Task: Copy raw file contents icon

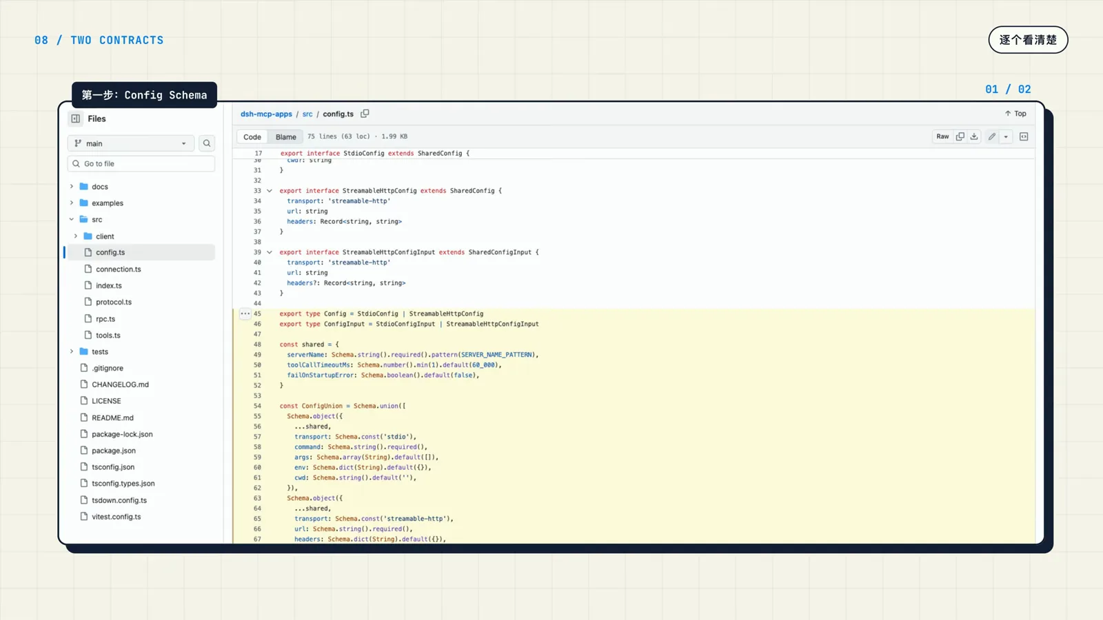Action: coord(960,136)
